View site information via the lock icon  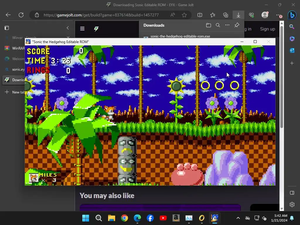37,15
